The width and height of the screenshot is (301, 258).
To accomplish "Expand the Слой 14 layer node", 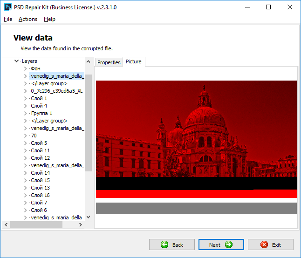I will pos(25,173).
